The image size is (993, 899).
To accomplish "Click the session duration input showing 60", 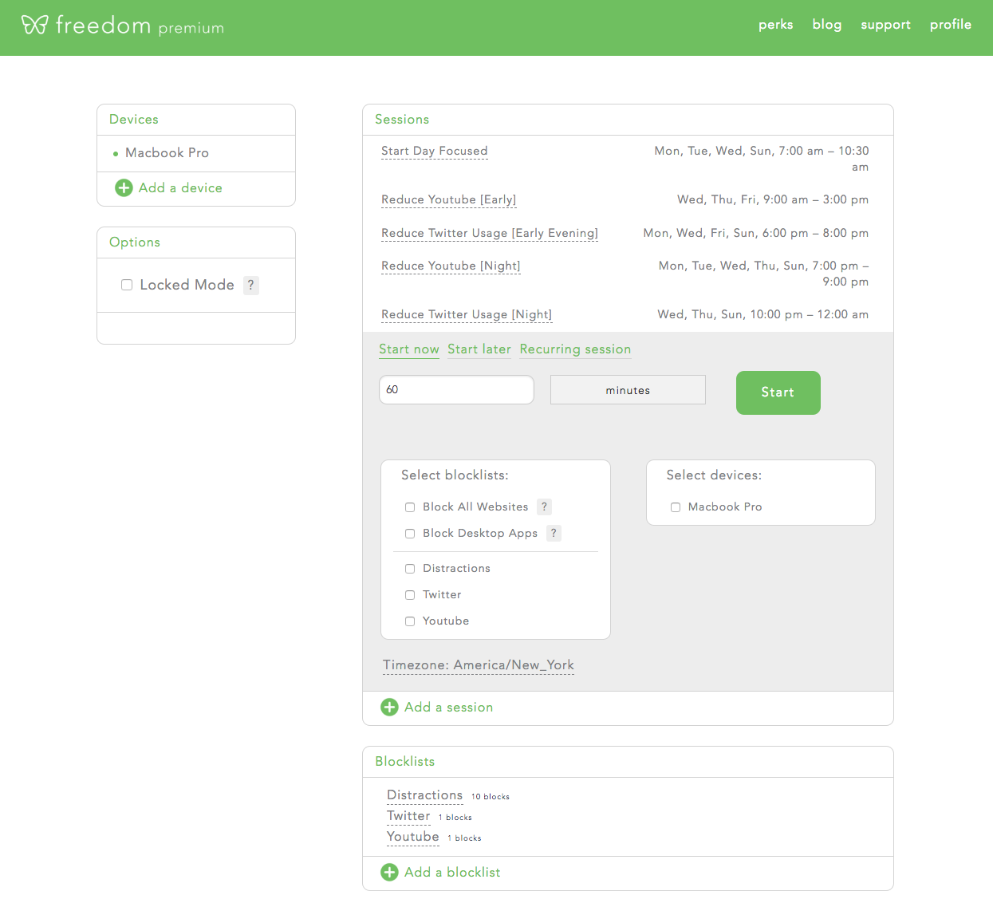I will pos(456,390).
